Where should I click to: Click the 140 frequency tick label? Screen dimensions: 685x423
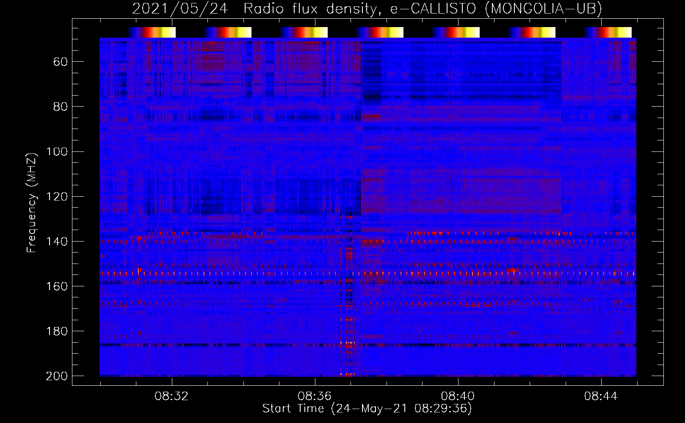pyautogui.click(x=57, y=242)
